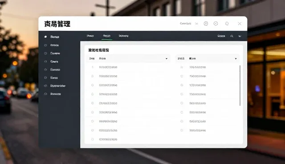Image resolution: width=285 pixels, height=164 pixels.
Task: Open the dropdown arrow of the left list header
Action: tap(167, 58)
